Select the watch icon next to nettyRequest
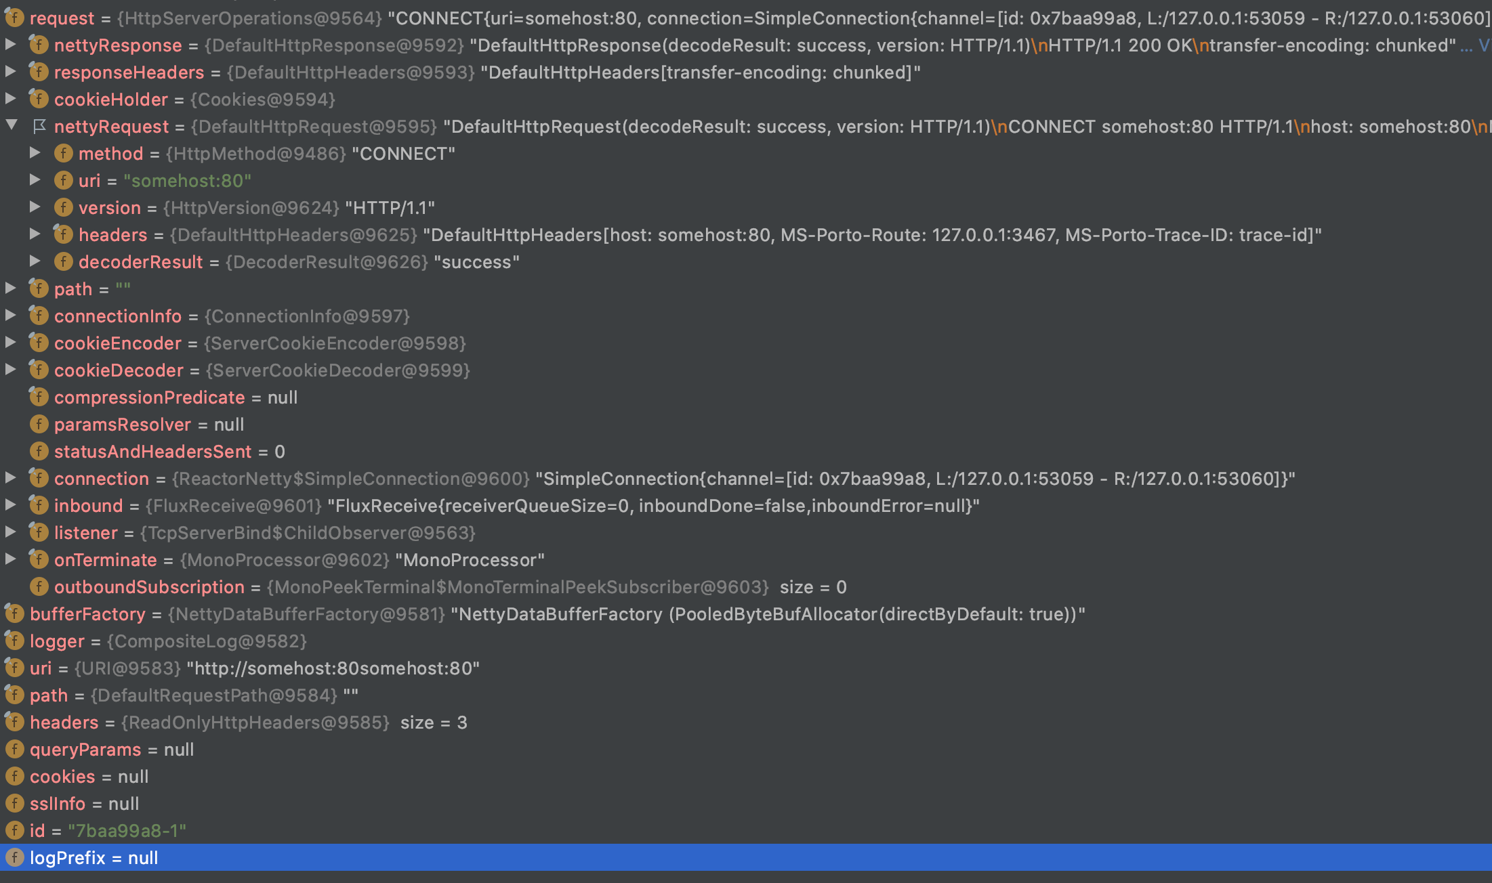 point(39,127)
